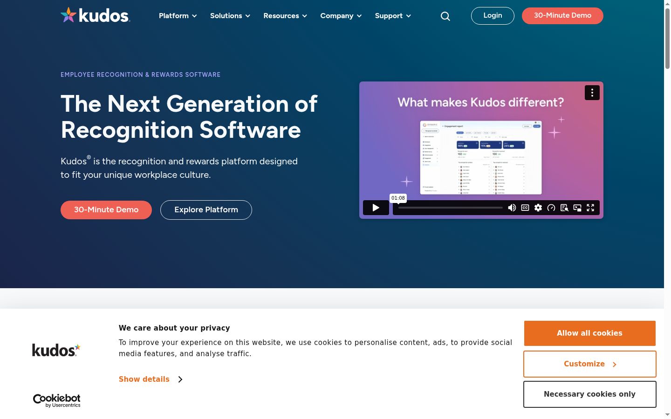Click the Cookiebot by Usercentrics logo
The width and height of the screenshot is (671, 419).
(x=56, y=400)
